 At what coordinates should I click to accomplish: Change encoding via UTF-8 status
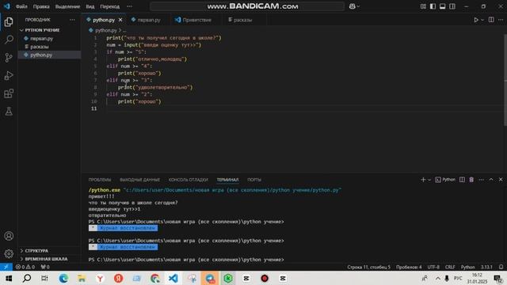pos(433,268)
